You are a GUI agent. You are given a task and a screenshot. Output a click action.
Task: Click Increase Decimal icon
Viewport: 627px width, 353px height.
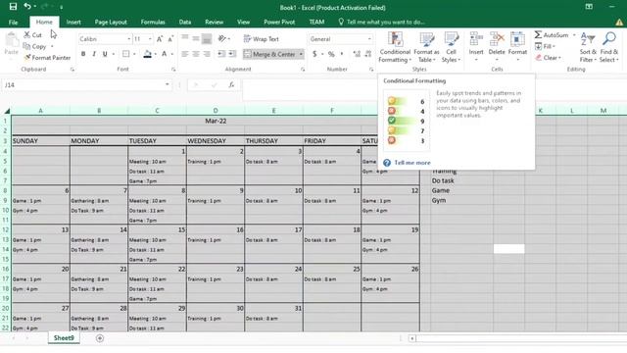click(x=357, y=54)
